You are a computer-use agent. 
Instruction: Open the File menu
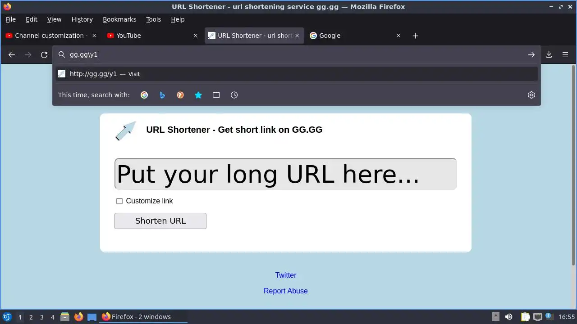10,19
